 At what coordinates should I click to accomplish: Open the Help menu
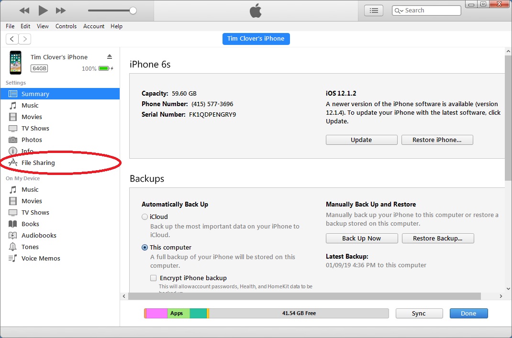click(116, 26)
